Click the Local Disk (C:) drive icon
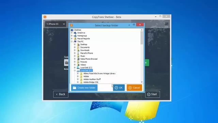This screenshot has height=123, width=218. tap(78, 68)
